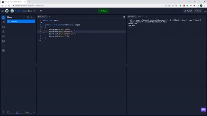This screenshot has height=116, width=207.
Task: Go back in the browser
Action: coord(2,6)
